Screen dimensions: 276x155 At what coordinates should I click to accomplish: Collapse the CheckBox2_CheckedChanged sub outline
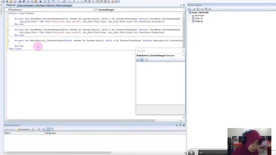(8, 30)
